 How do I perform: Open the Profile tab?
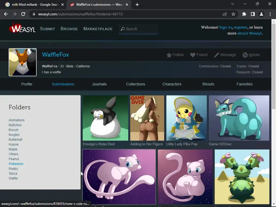pyautogui.click(x=27, y=84)
